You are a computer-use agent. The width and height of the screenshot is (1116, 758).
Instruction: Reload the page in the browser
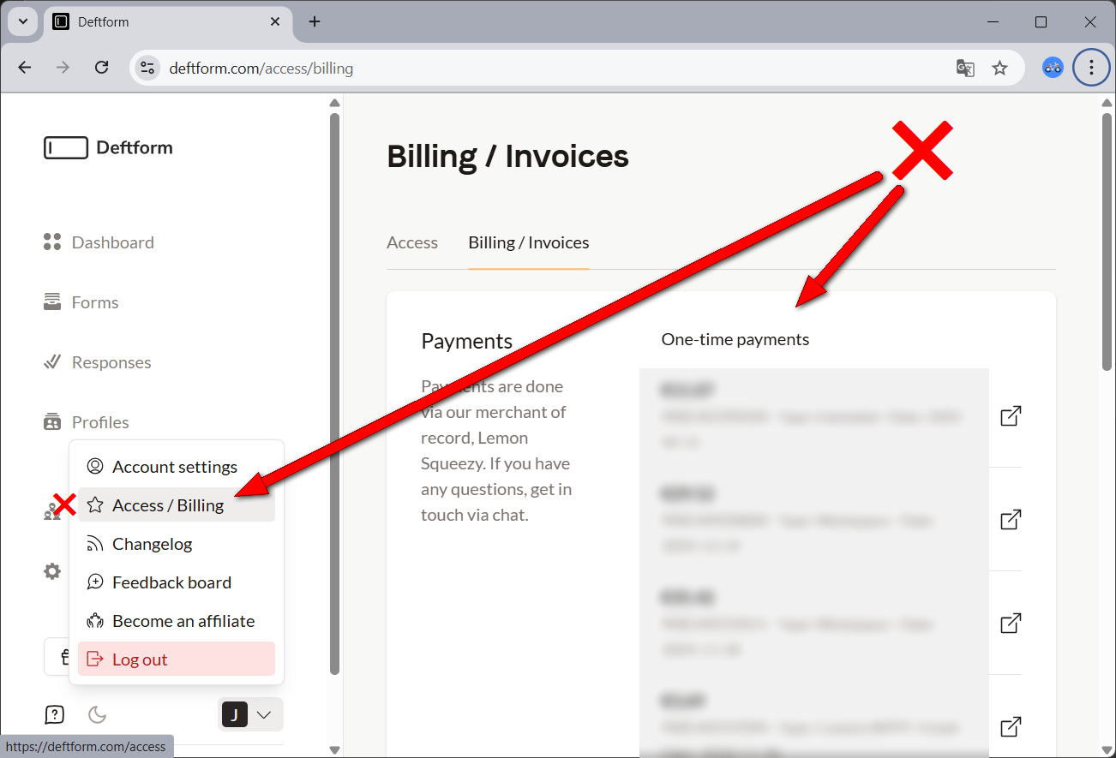[x=101, y=68]
